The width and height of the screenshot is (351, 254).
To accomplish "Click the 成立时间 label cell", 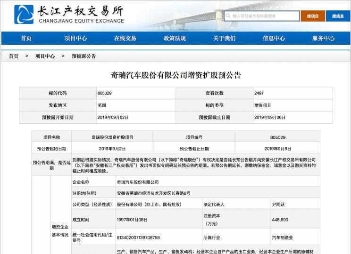I will (93, 220).
